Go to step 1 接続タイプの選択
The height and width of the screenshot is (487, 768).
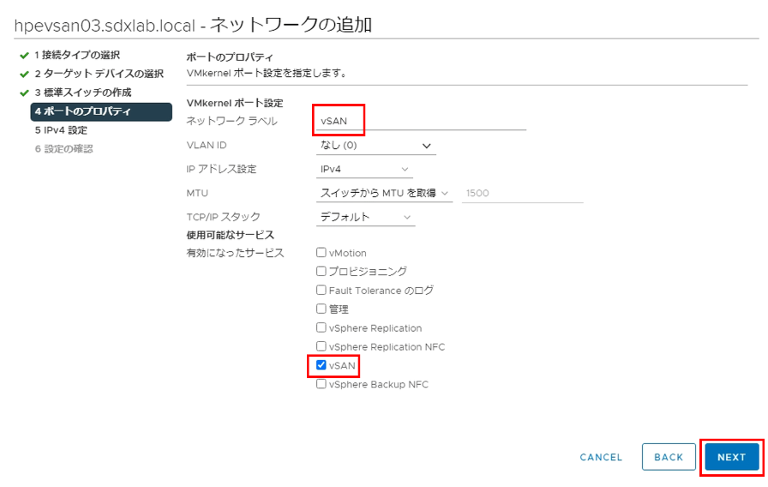77,55
